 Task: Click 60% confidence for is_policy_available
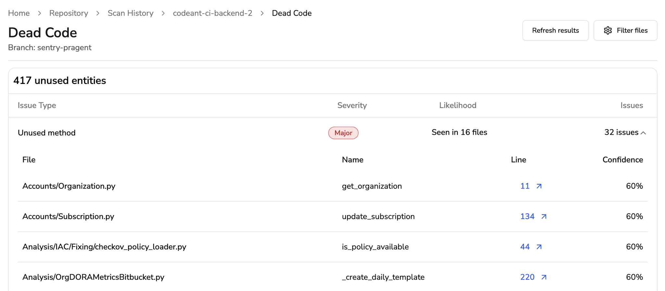634,247
